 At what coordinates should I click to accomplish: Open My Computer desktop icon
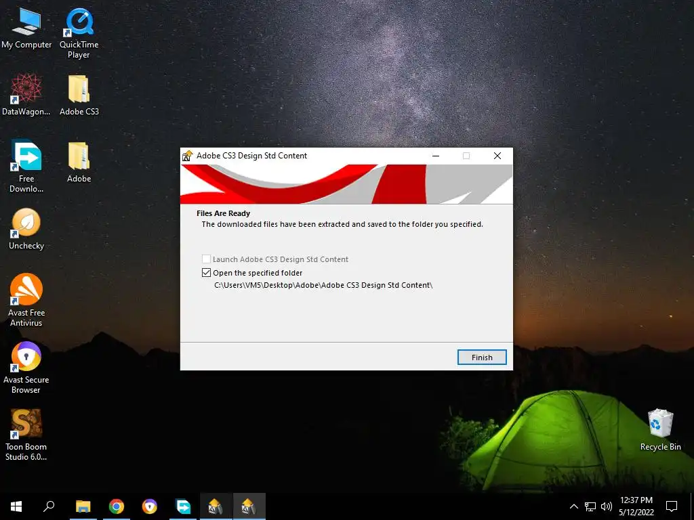coord(26,28)
